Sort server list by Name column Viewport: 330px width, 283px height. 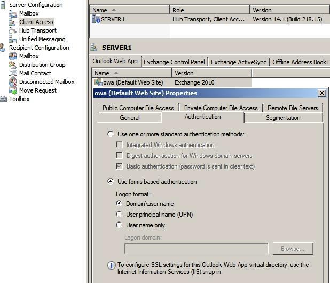point(130,10)
